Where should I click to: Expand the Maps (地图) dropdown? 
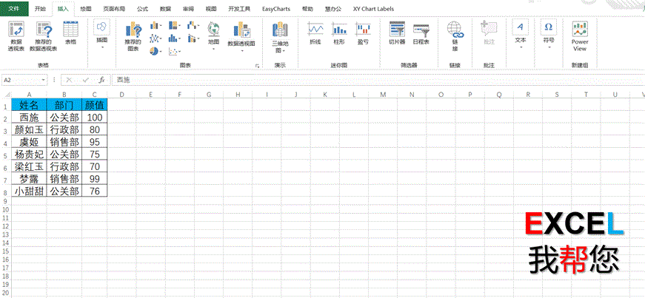[213, 35]
